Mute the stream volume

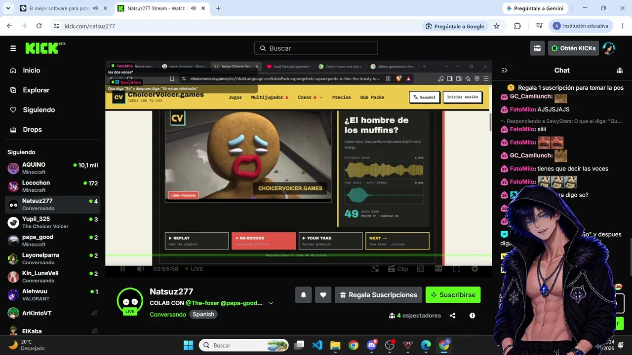pos(141,269)
